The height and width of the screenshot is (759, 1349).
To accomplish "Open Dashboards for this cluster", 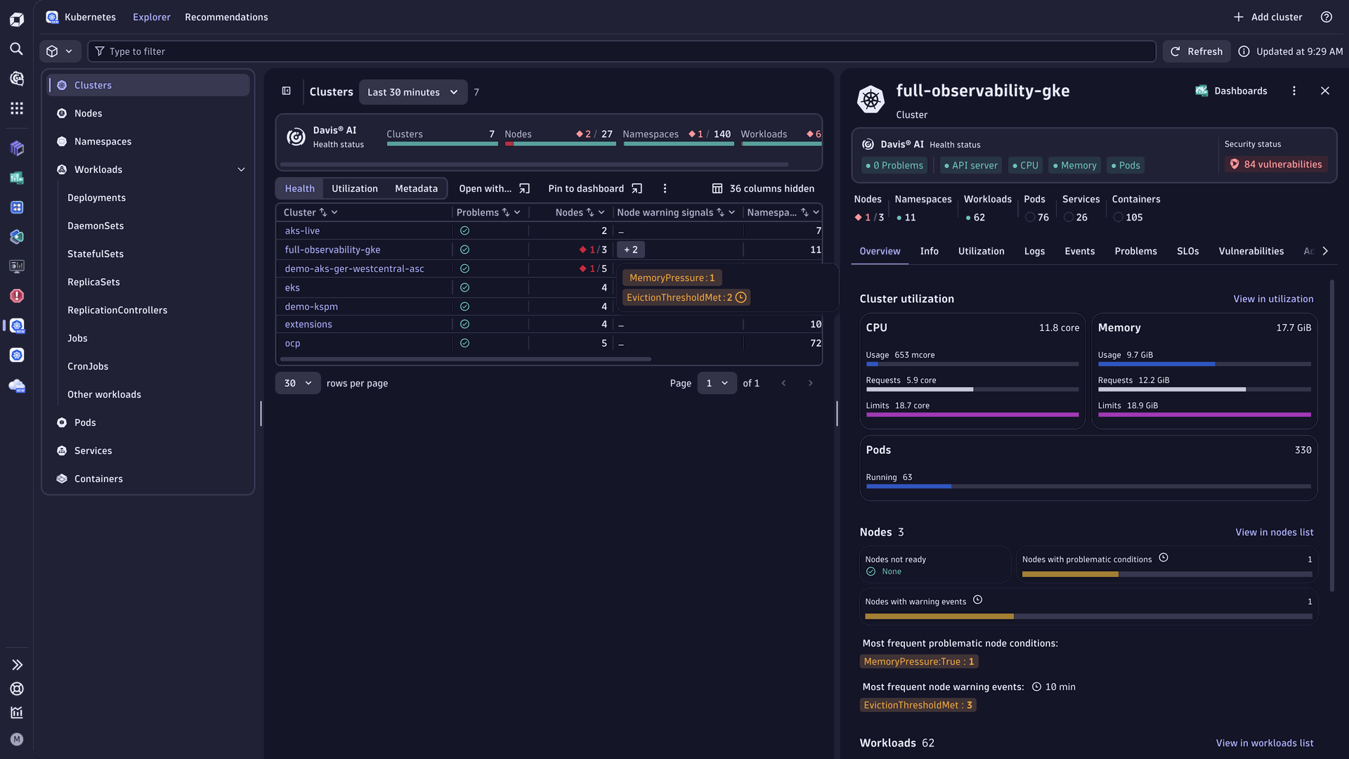I will tap(1231, 91).
